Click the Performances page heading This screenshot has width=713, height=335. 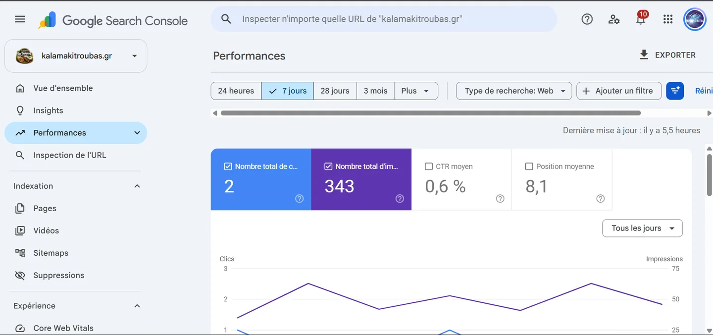coord(249,56)
